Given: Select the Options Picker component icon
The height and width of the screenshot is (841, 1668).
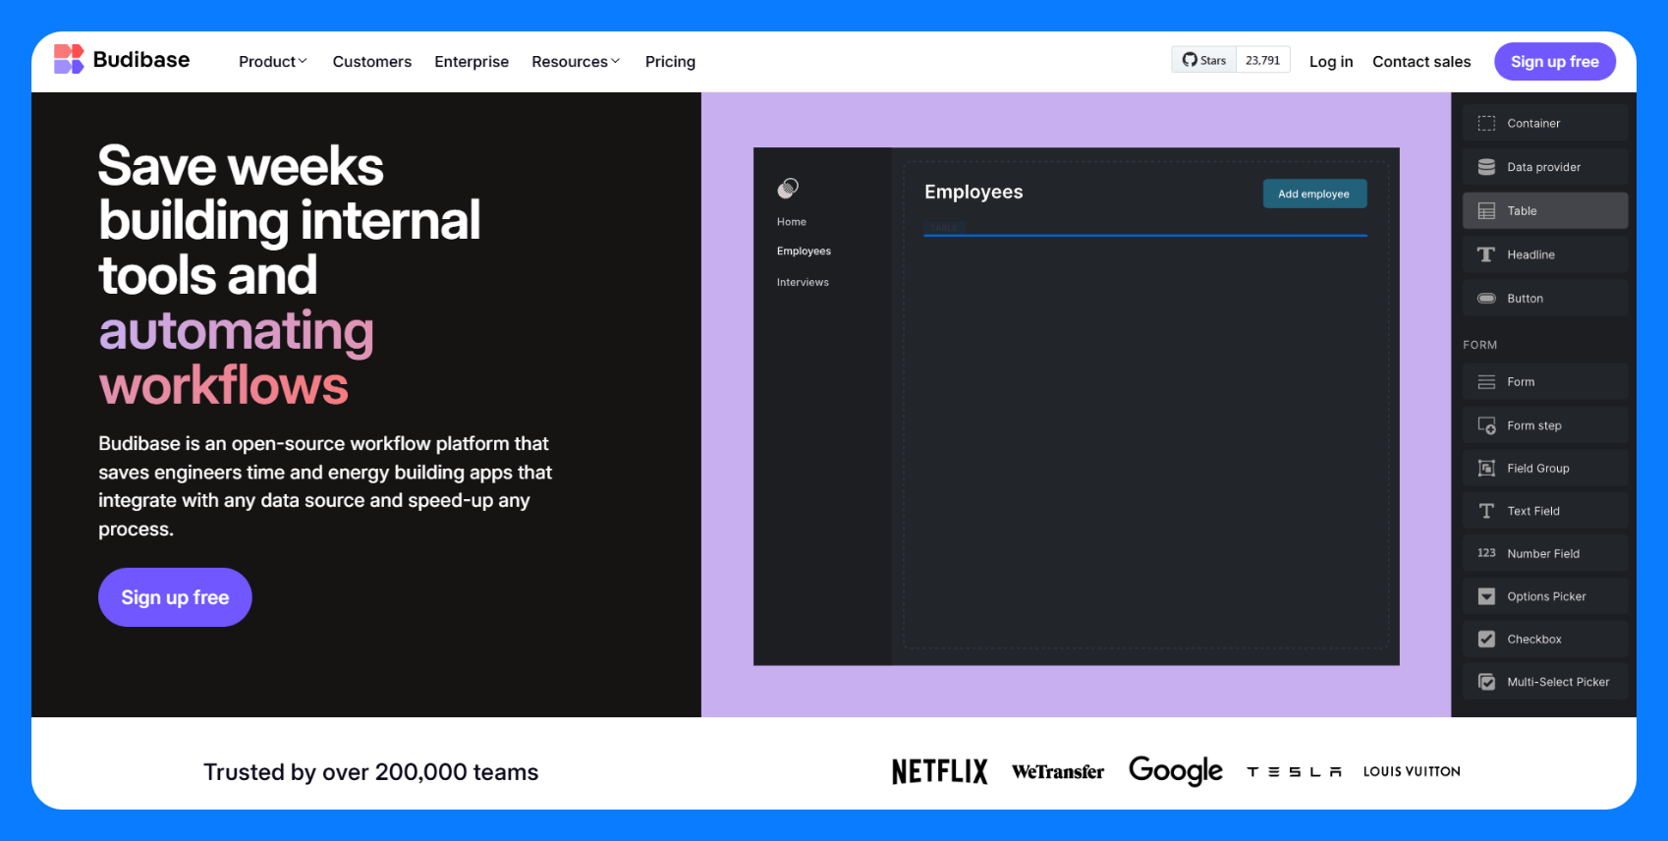Looking at the screenshot, I should click(x=1486, y=596).
